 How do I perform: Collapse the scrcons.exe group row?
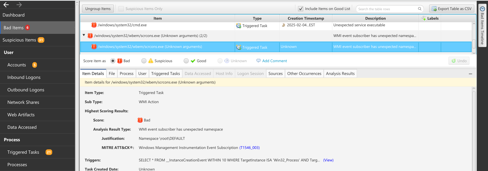tap(84, 35)
